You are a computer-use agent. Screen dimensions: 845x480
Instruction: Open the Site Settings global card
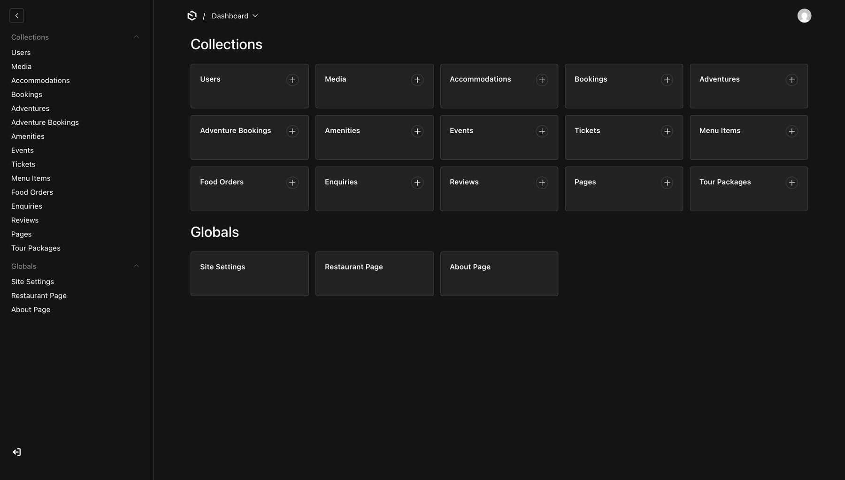tap(250, 274)
